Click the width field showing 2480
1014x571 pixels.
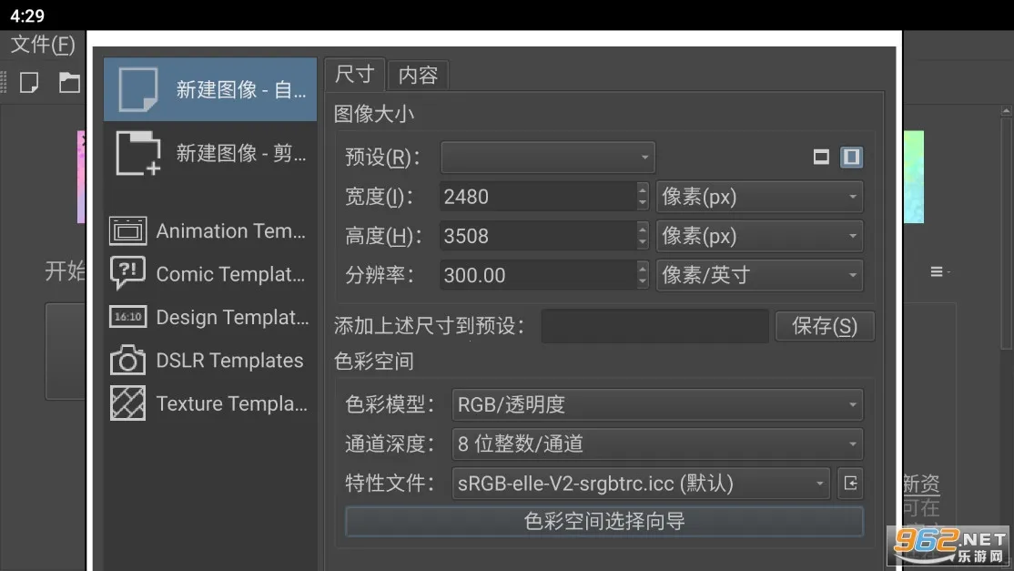538,197
